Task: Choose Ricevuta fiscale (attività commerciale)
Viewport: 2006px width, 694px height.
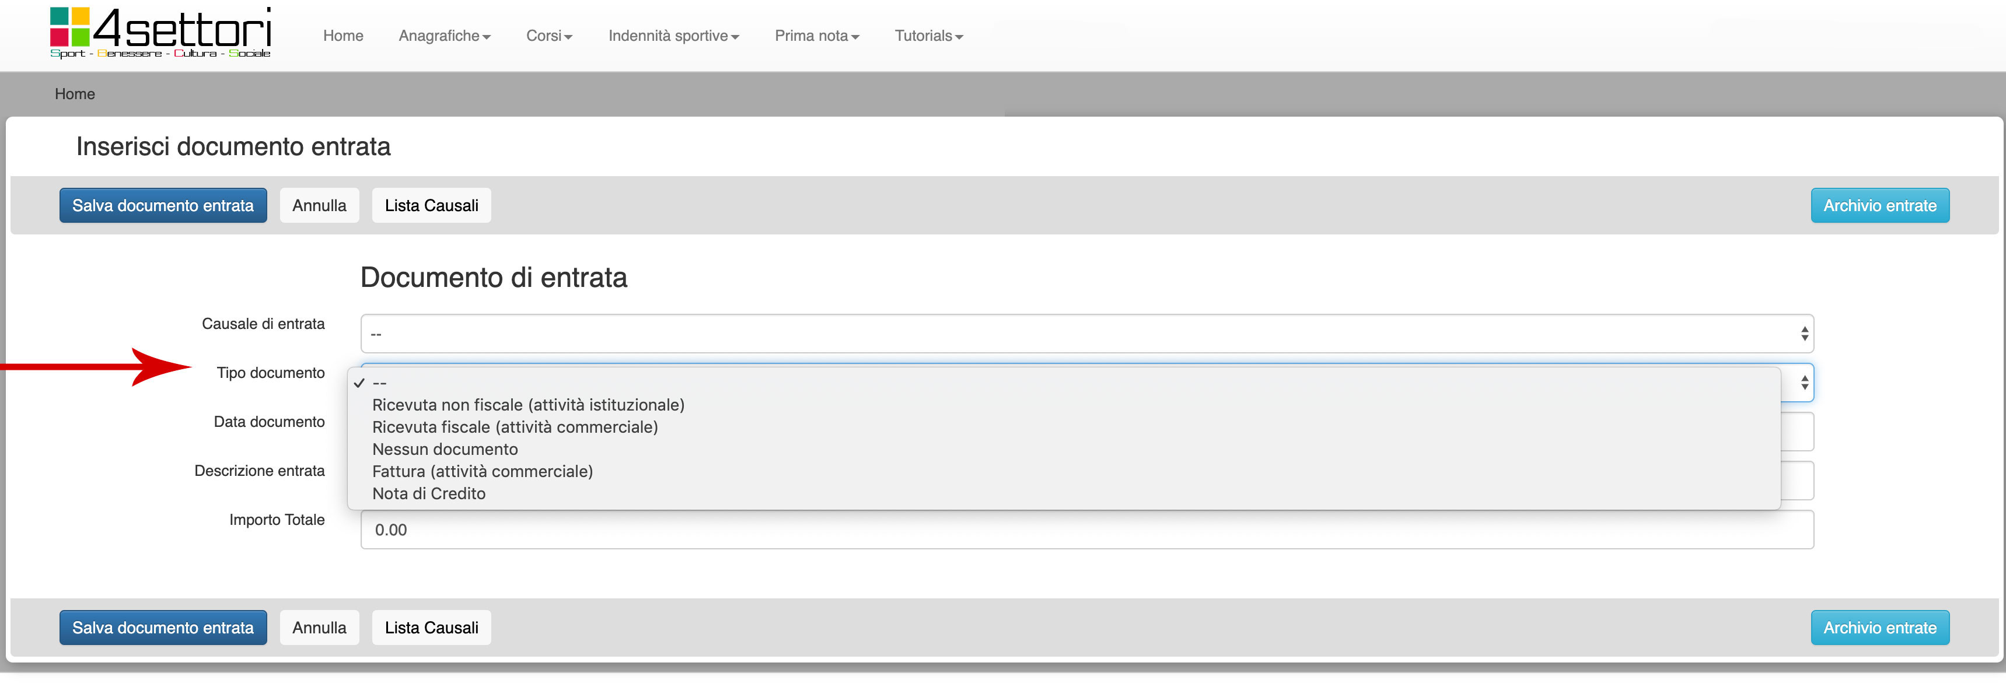Action: (515, 427)
